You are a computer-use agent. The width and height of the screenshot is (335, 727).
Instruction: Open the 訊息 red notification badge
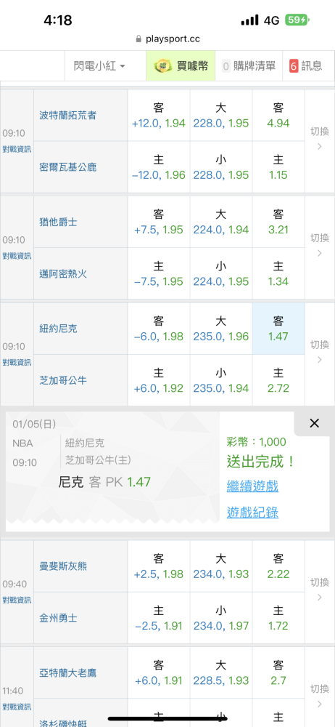pyautogui.click(x=294, y=66)
